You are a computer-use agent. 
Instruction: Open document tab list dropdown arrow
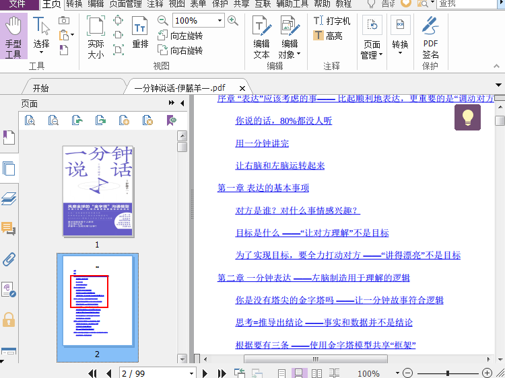[x=498, y=85]
